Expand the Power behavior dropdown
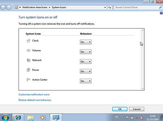This screenshot has width=163, height=121. [86, 71]
